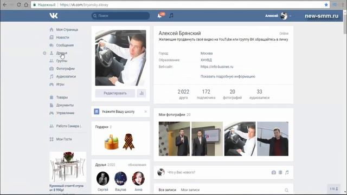Viewport: 347px width, 195px height.
Task: Switch to Все записи tab
Action: pyautogui.click(x=168, y=190)
